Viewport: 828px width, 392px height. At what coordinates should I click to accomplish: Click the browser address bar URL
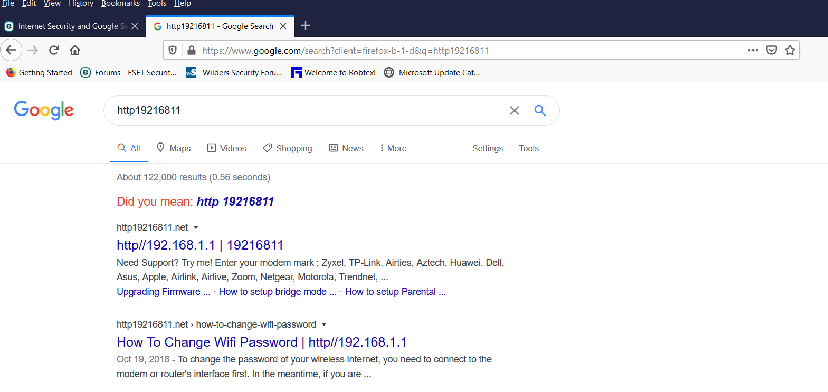[x=345, y=51]
